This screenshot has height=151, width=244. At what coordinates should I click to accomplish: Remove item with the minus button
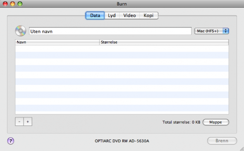click(x=19, y=122)
